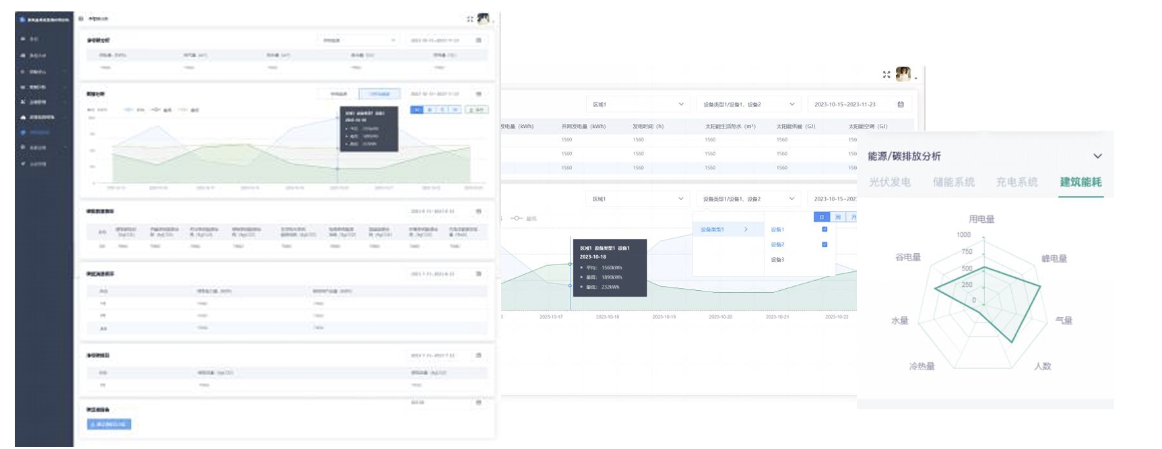Click date range field 2023-10-15~2023-11-23
This screenshot has height=449, width=1162.
pos(859,104)
